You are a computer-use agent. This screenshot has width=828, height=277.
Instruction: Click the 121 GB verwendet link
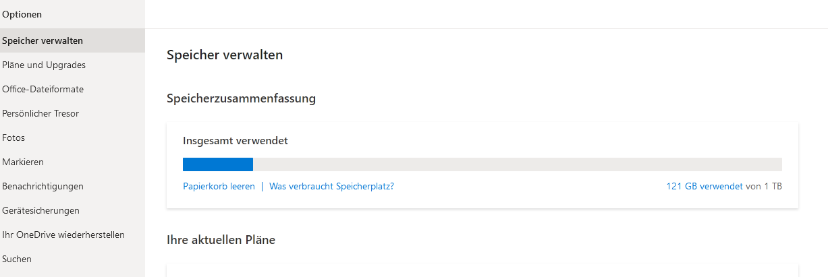(704, 186)
